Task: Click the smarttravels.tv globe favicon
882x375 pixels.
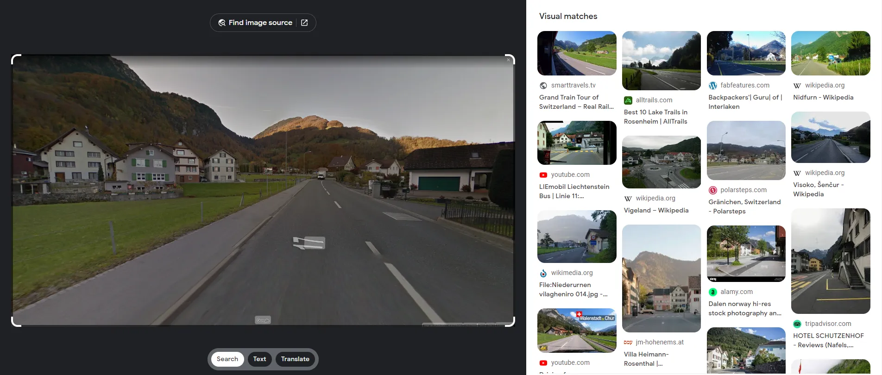Action: [x=543, y=86]
